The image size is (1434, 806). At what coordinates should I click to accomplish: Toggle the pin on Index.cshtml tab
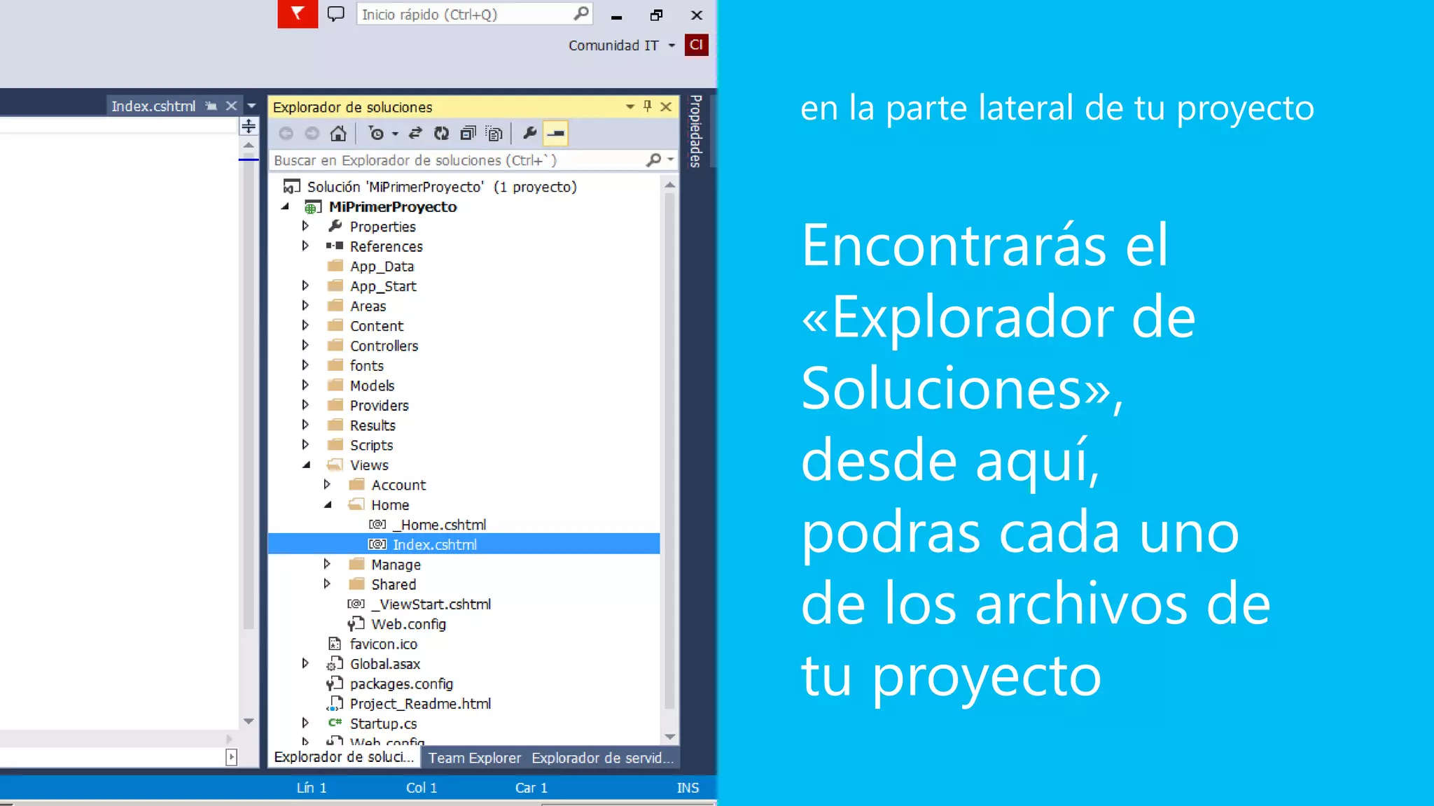[x=211, y=106]
